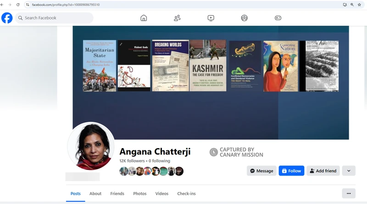Viewport: 367px width, 204px height.
Task: Follow Angana Chatterji
Action: point(291,171)
